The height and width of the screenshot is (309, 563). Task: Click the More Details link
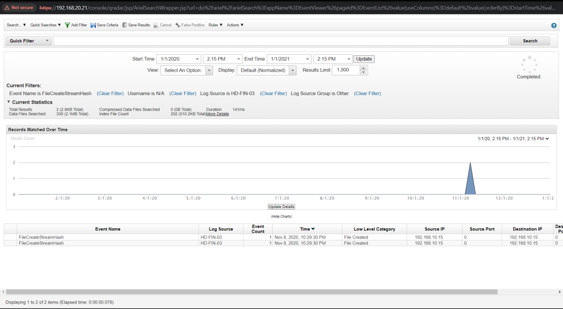(x=217, y=114)
